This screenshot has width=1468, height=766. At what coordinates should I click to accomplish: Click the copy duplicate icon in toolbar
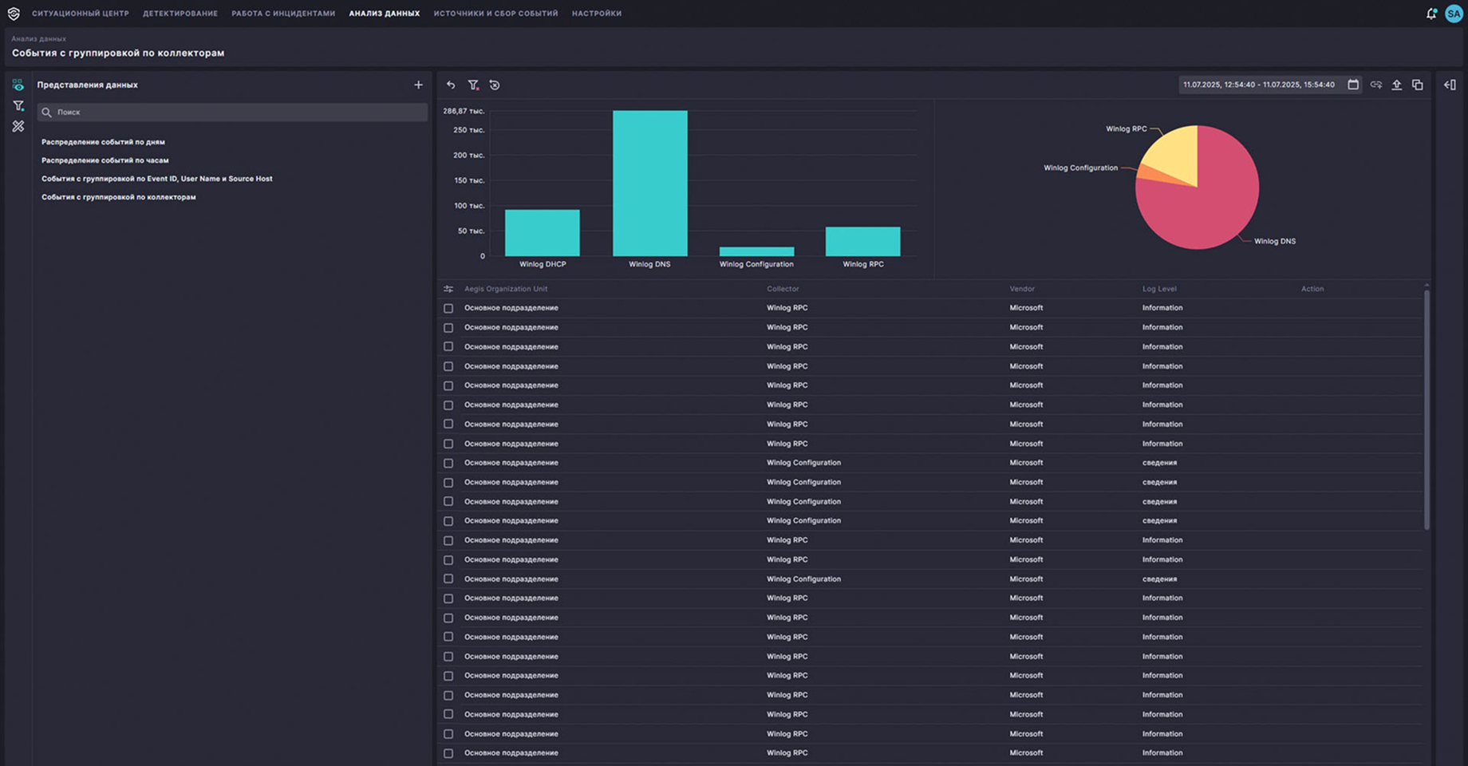[x=1417, y=85]
